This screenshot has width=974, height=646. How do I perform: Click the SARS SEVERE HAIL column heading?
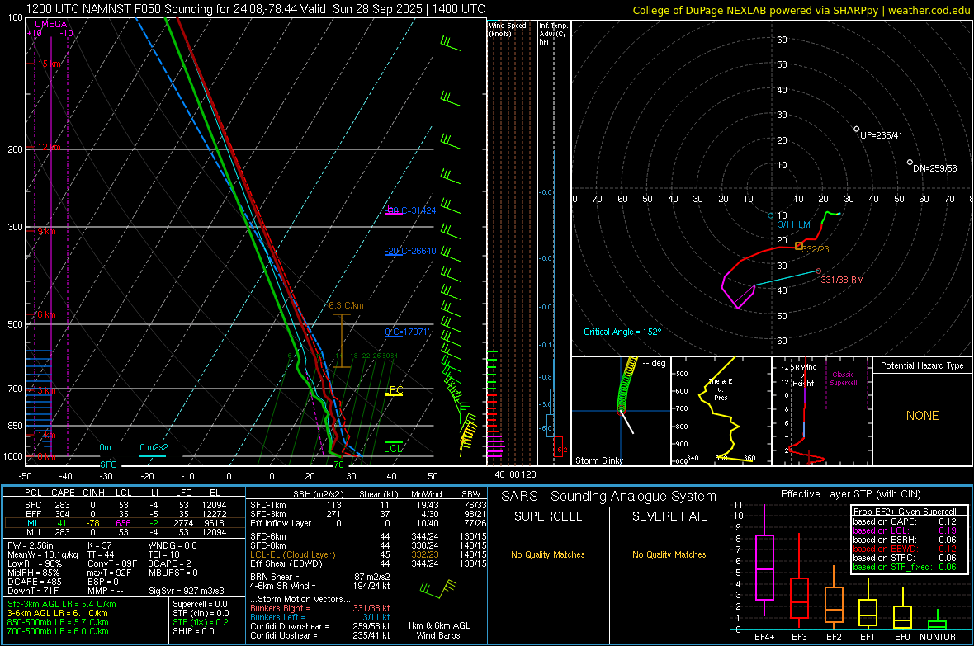[669, 516]
